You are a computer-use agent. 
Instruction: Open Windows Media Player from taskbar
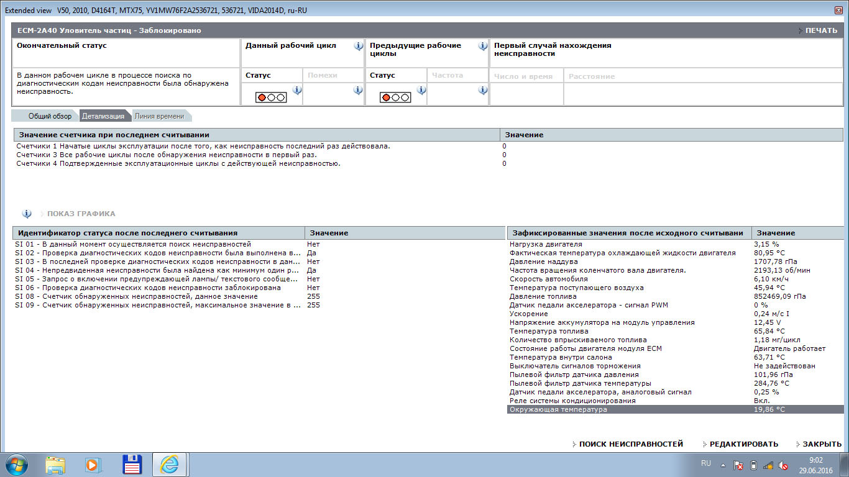(93, 465)
